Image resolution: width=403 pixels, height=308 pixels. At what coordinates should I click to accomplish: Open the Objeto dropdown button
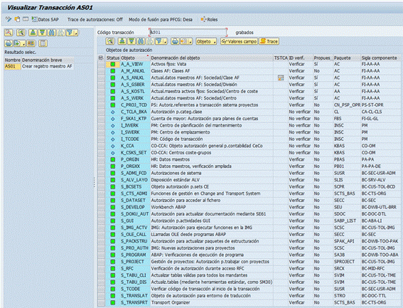[206, 41]
